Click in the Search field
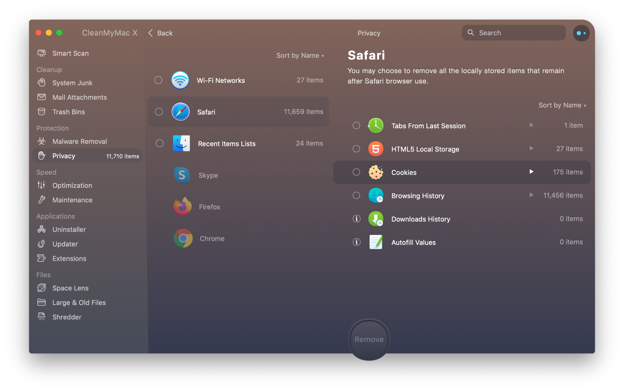Viewport: 624px width, 392px height. 514,33
